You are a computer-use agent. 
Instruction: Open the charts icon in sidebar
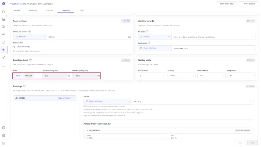click(4, 19)
